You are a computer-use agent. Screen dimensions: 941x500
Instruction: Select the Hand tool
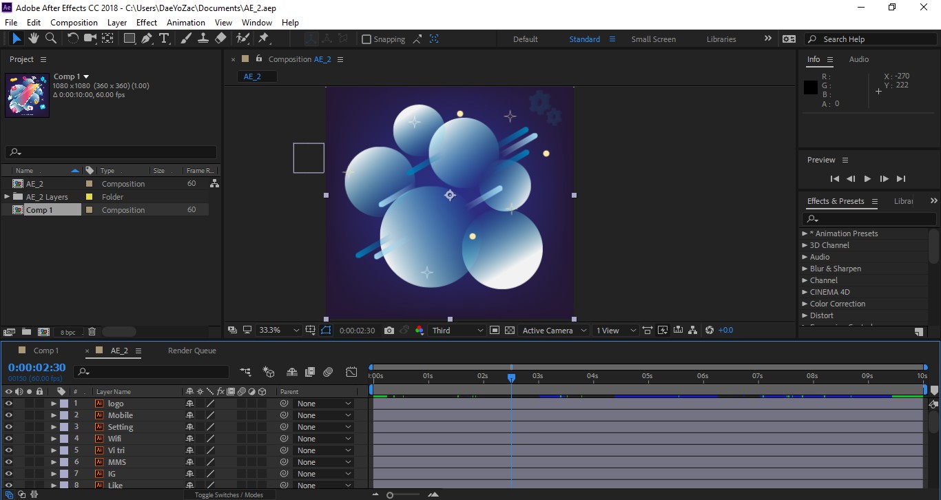tap(34, 39)
